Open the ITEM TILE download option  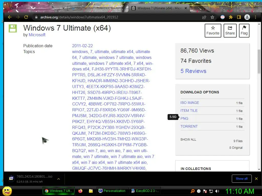pos(189,111)
